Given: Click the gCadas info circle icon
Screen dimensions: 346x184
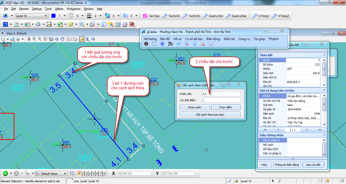Looking at the screenshot, I should point(146,44).
